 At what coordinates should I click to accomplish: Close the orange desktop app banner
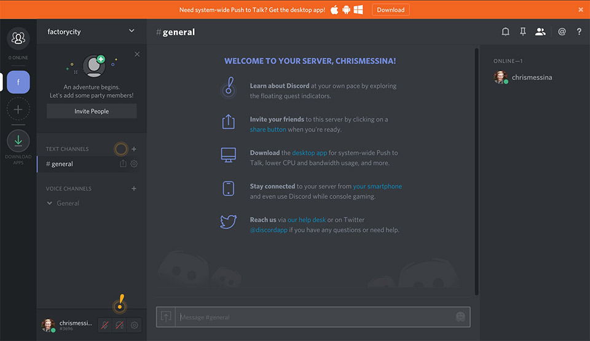tap(581, 10)
